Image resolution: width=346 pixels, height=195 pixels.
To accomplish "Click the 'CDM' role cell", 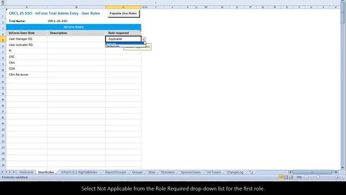I will coord(26,69).
